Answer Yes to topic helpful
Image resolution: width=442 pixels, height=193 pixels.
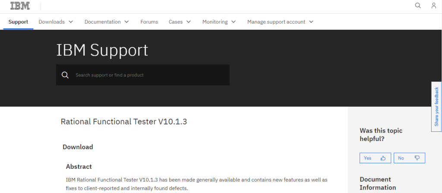(375, 158)
